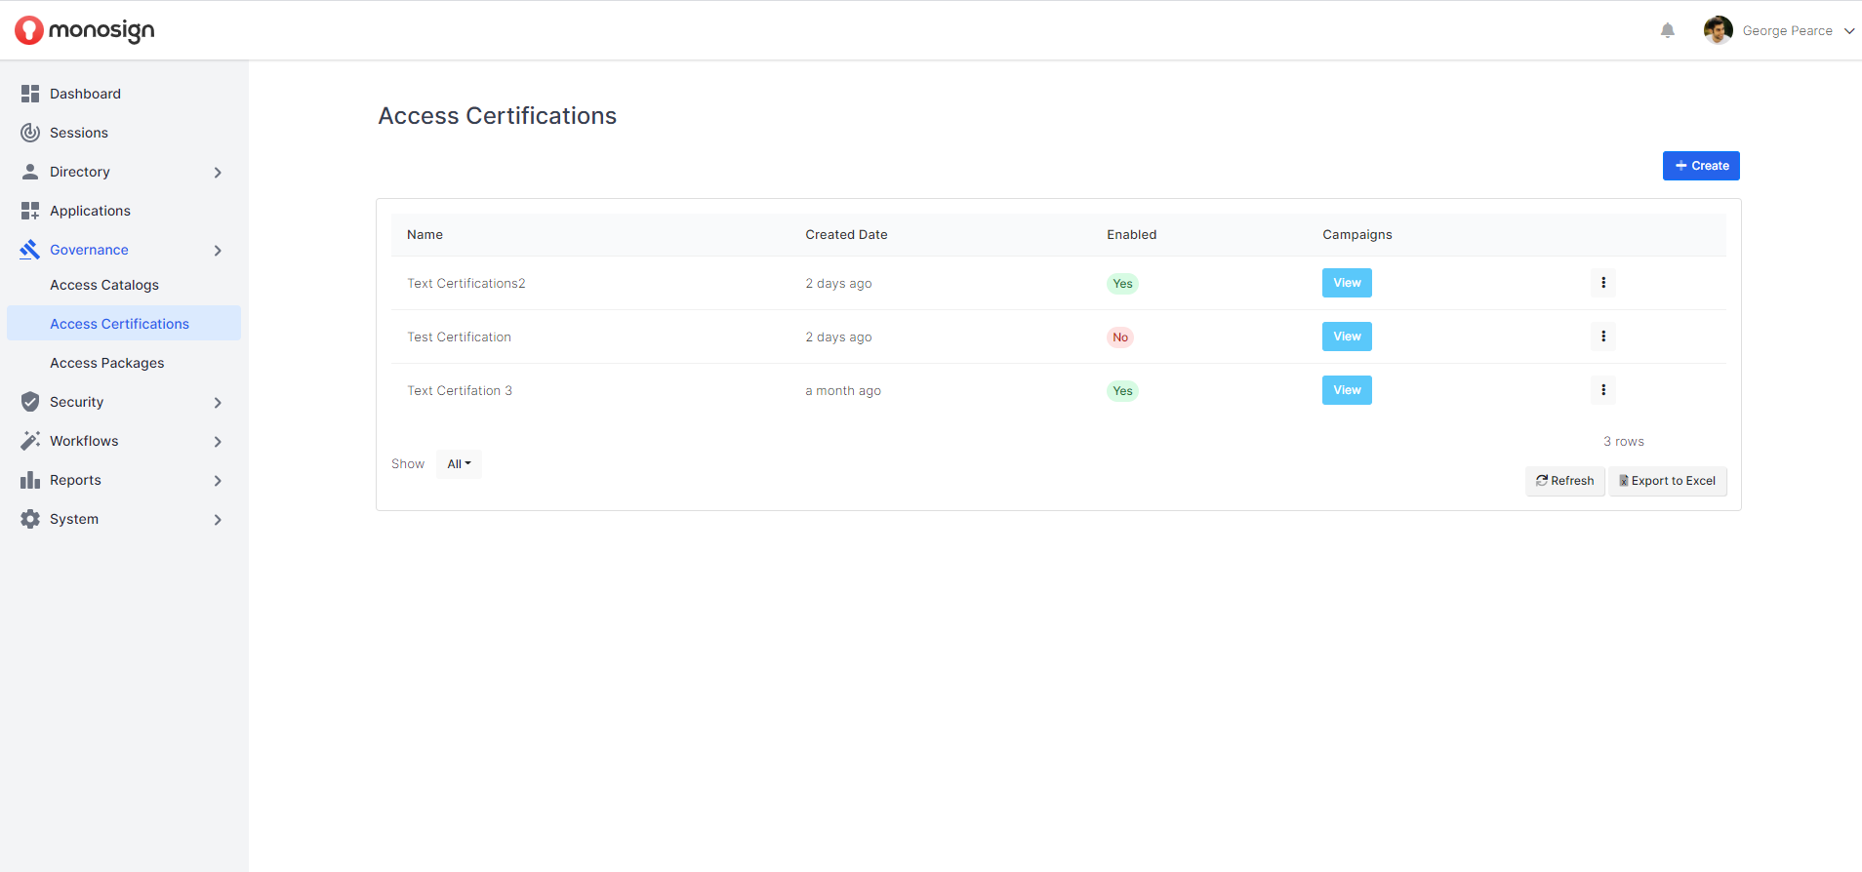This screenshot has height=872, width=1862.
Task: Expand the Reports menu chevron
Action: coord(218,481)
